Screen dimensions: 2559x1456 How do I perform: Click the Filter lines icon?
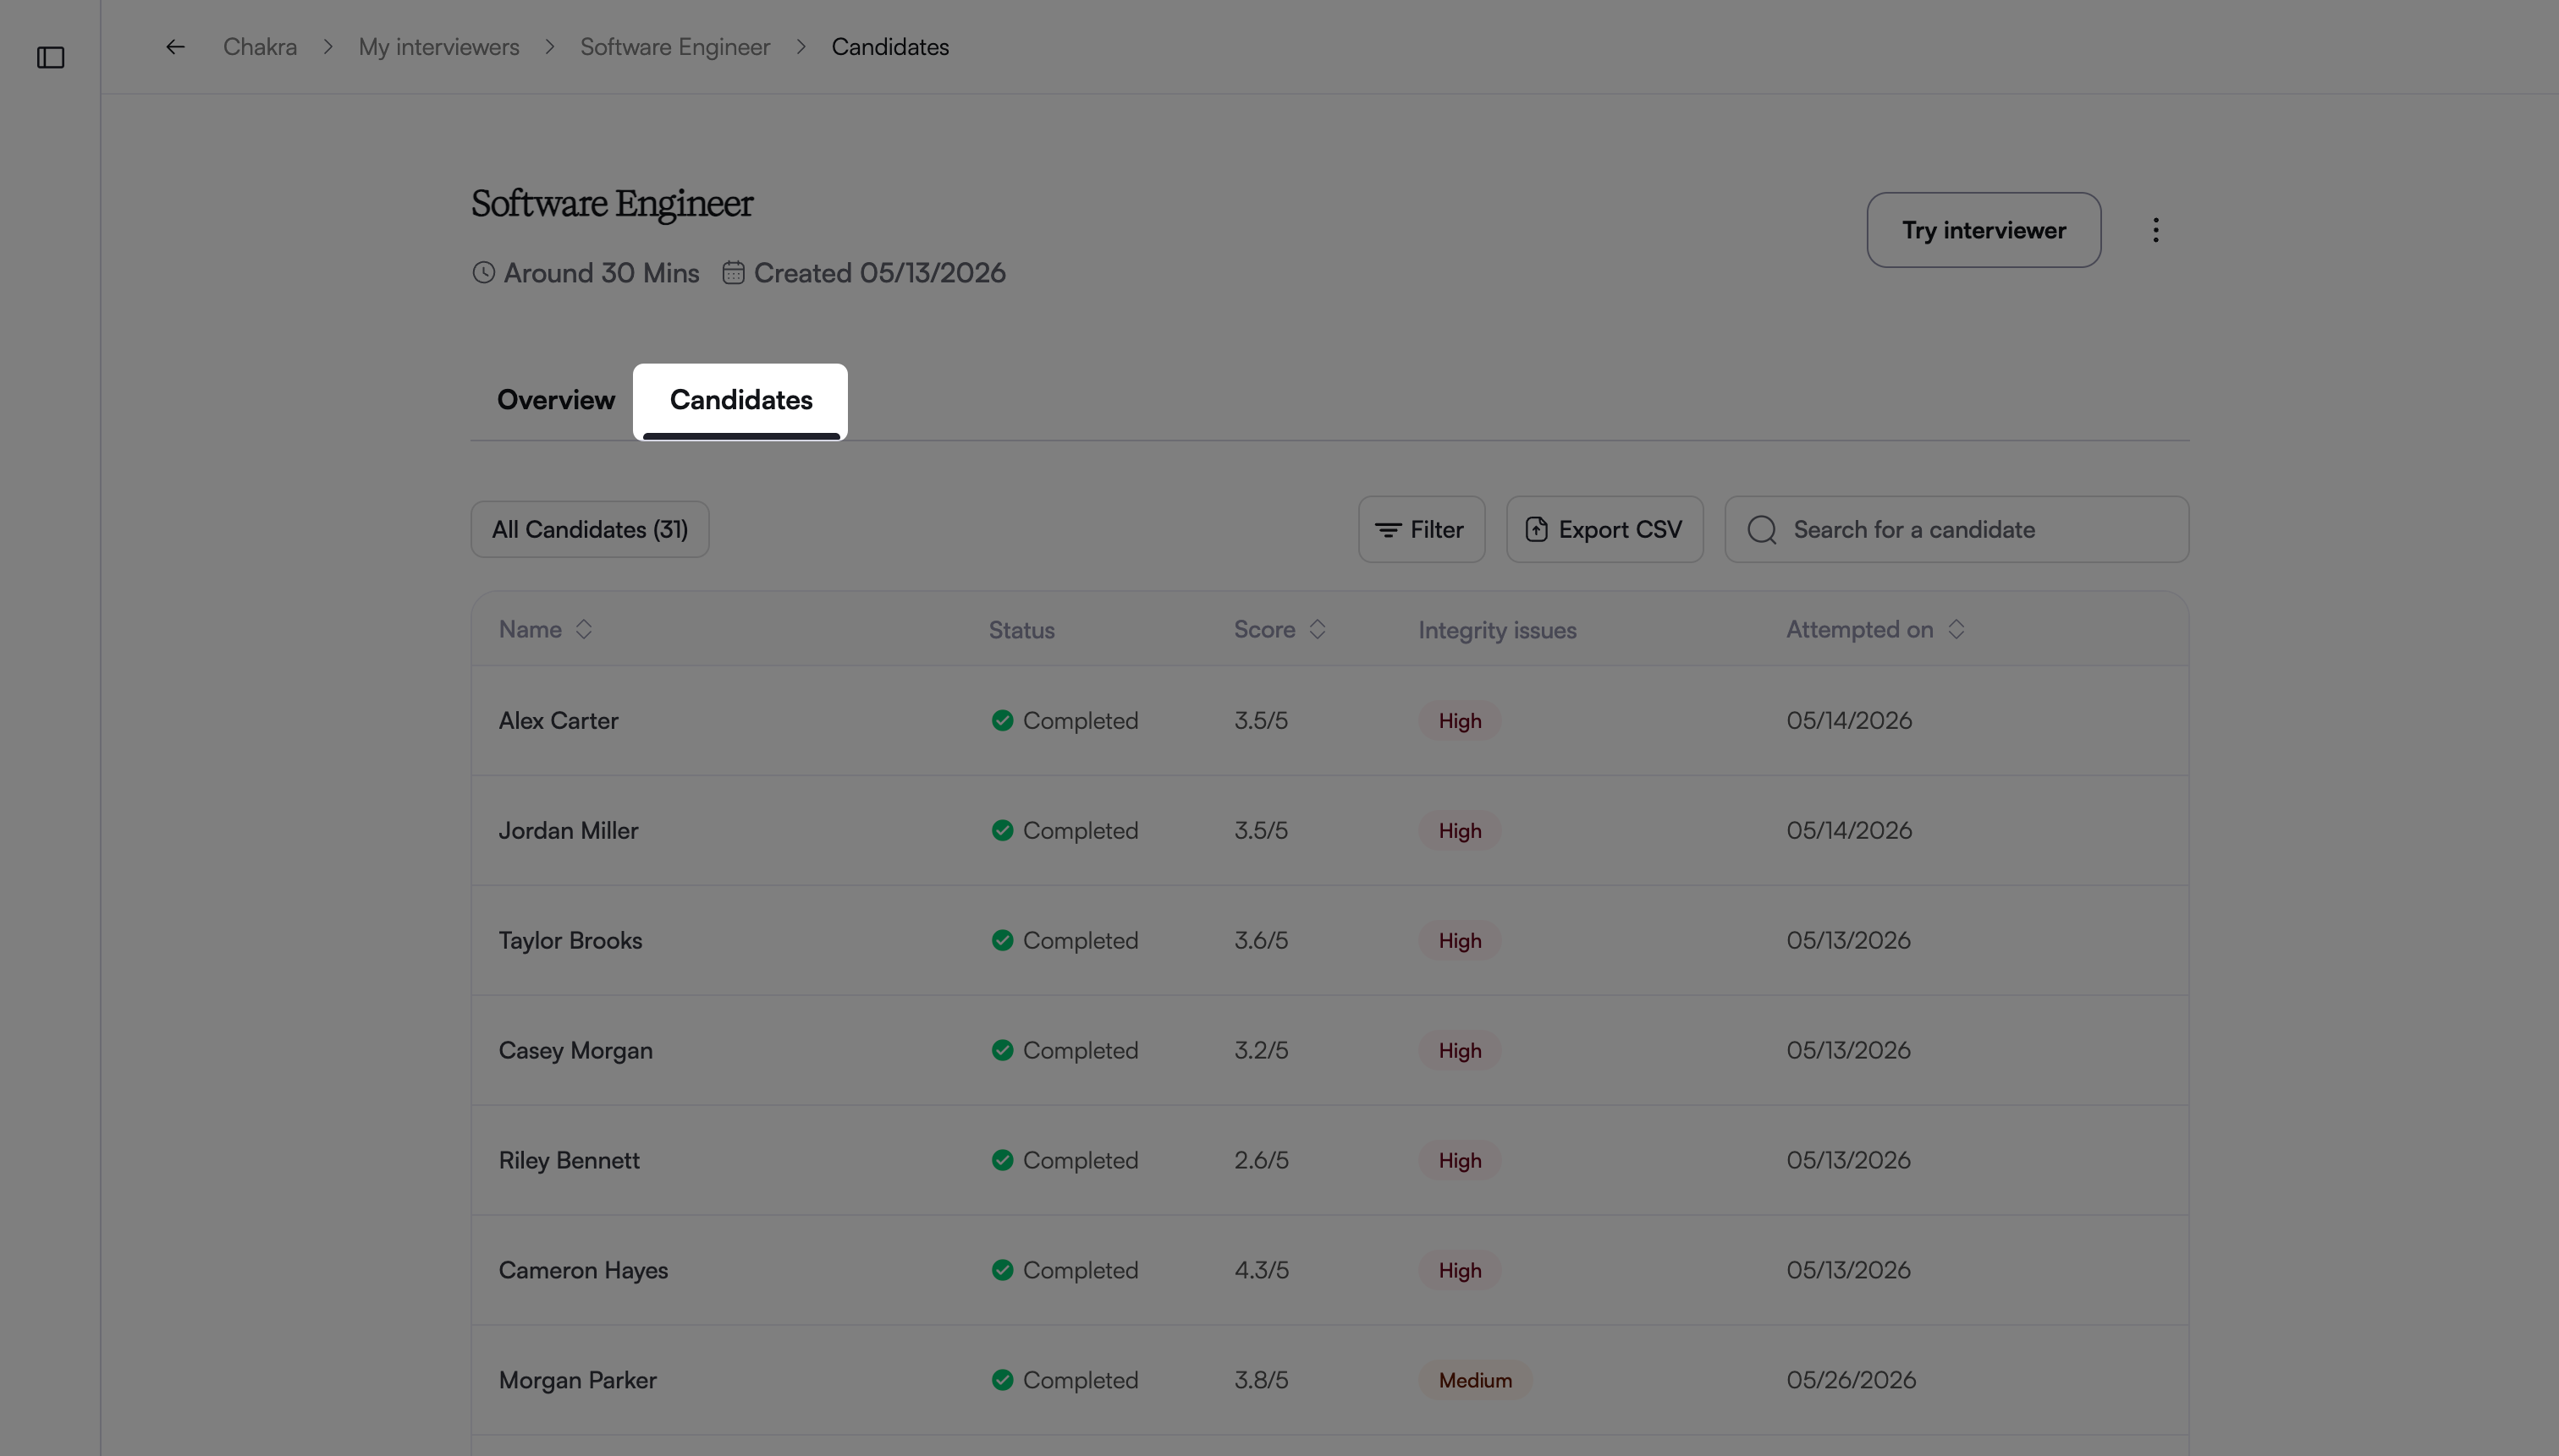coord(1388,530)
